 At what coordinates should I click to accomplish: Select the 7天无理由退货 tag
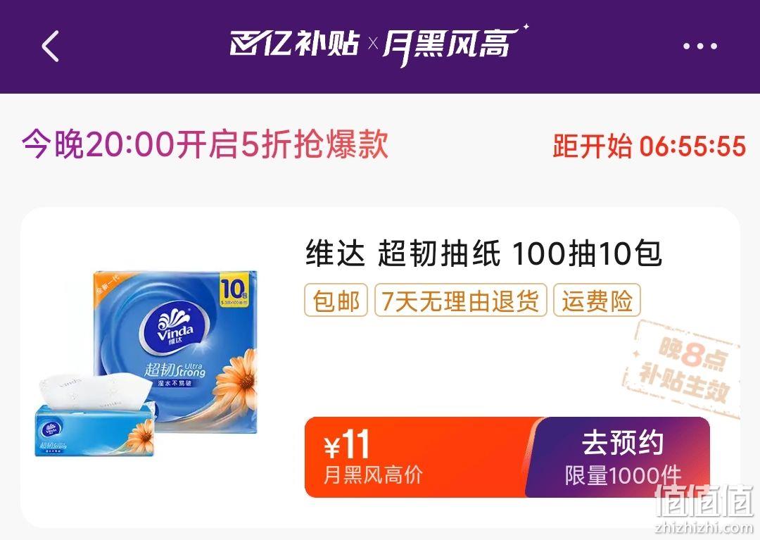(x=460, y=301)
